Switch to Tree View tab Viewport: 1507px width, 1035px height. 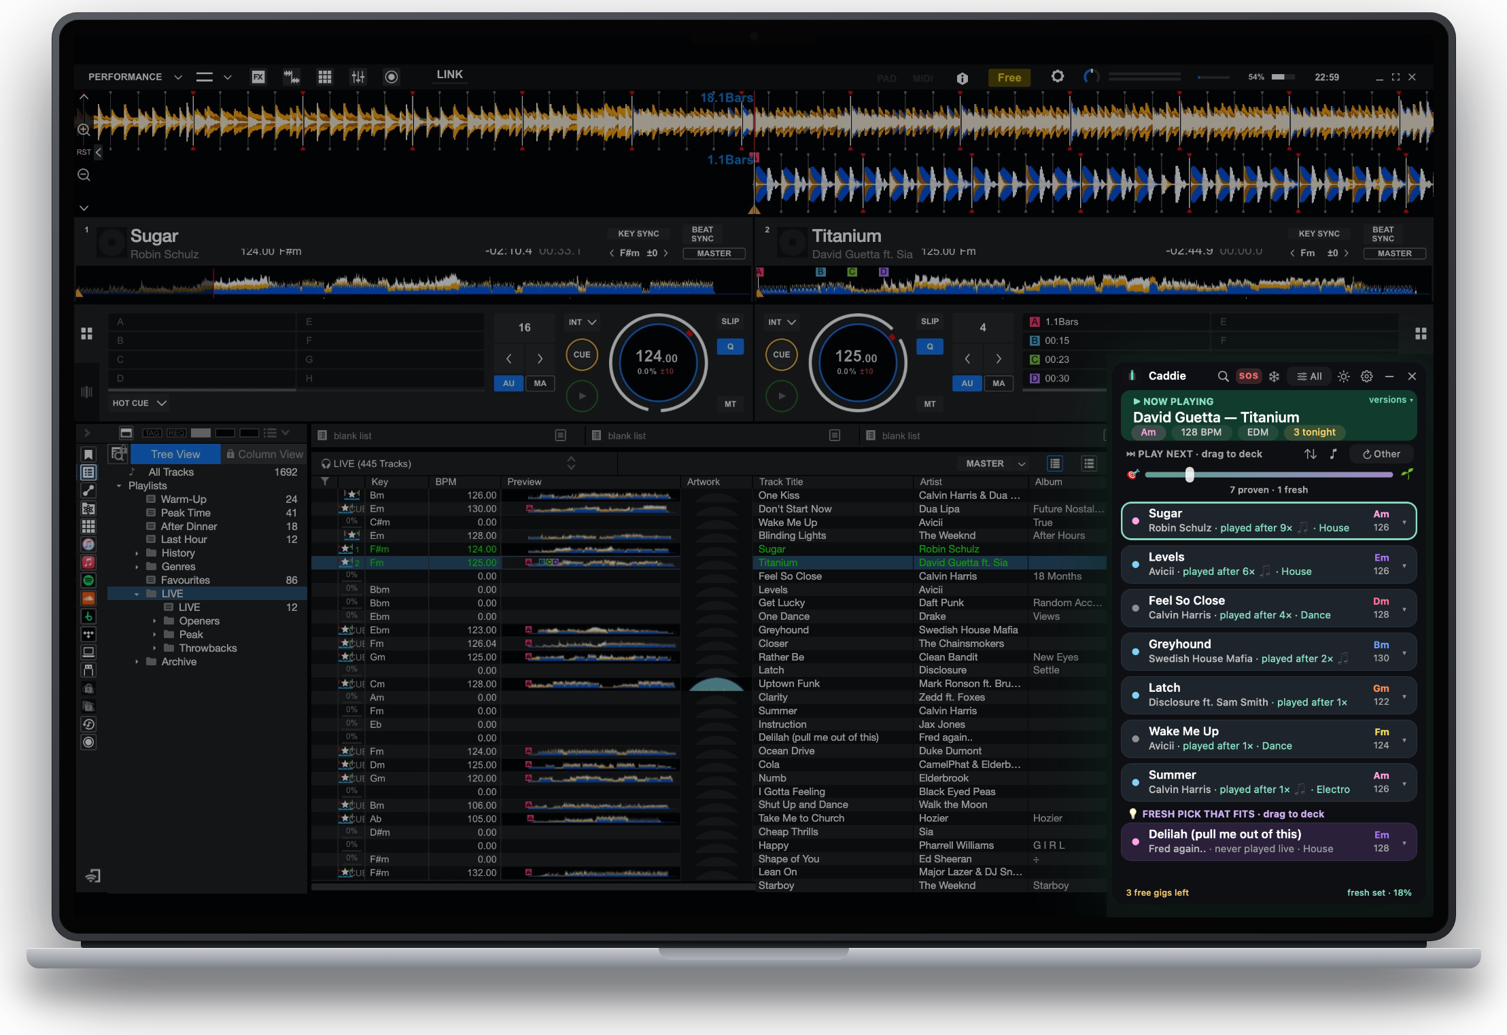pyautogui.click(x=175, y=454)
